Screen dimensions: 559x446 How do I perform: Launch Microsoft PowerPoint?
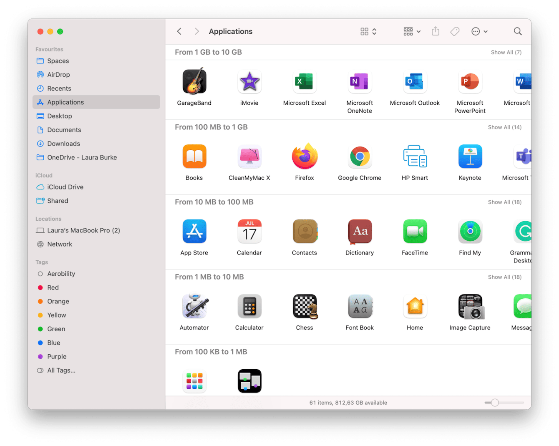click(x=470, y=82)
